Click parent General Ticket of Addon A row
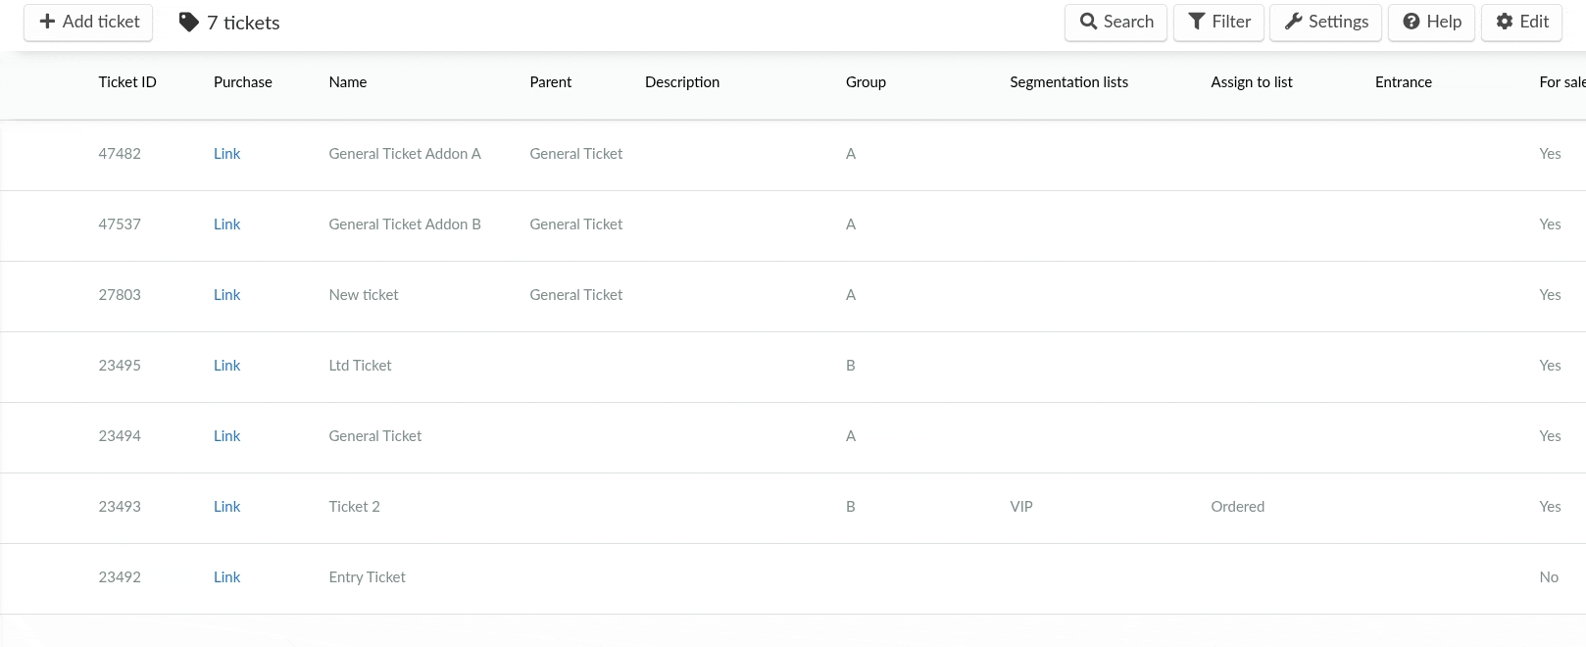The height and width of the screenshot is (647, 1586). coord(576,154)
